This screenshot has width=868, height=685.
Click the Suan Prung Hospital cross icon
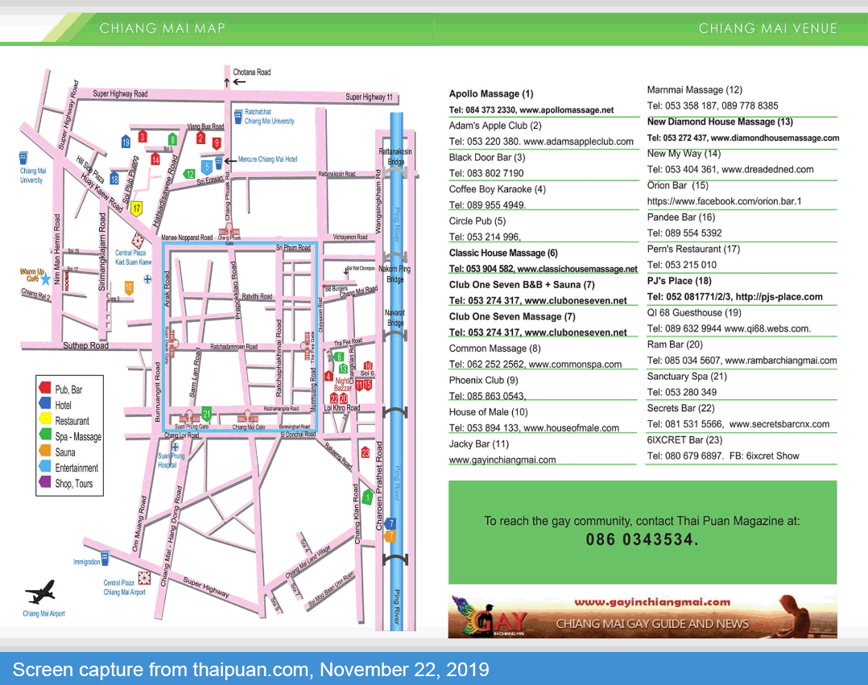(x=175, y=446)
